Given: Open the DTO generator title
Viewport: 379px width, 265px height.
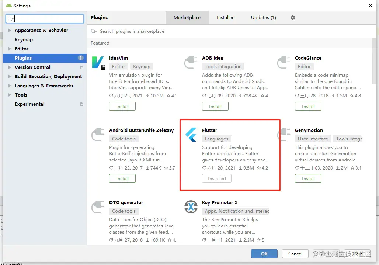Looking at the screenshot, I should [x=126, y=202].
